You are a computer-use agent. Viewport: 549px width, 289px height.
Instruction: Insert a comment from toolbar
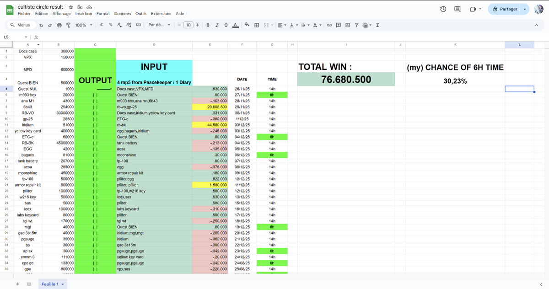(339, 25)
